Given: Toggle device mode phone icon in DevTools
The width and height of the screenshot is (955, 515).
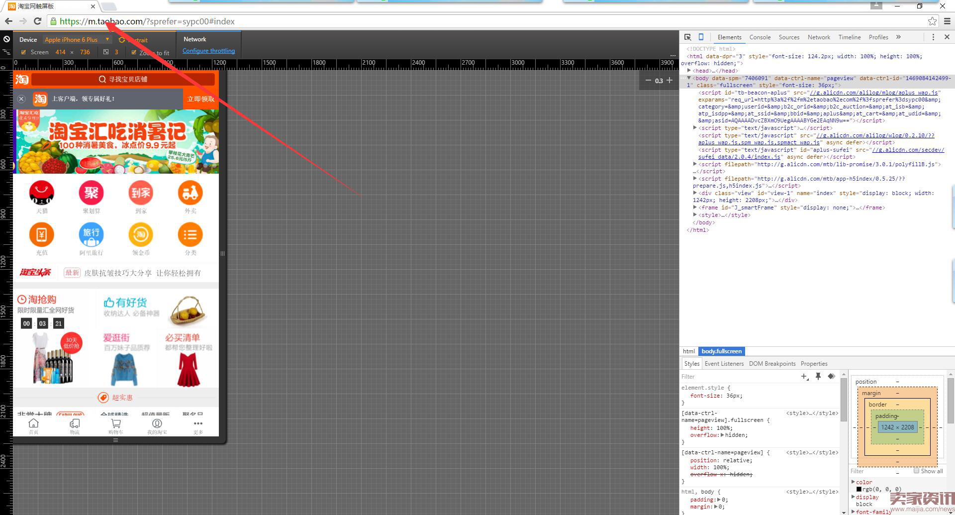Looking at the screenshot, I should coord(701,37).
